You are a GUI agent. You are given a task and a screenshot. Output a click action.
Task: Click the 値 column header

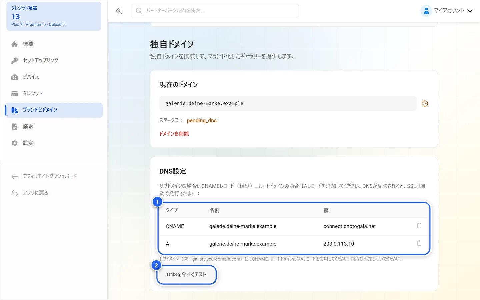click(x=326, y=210)
